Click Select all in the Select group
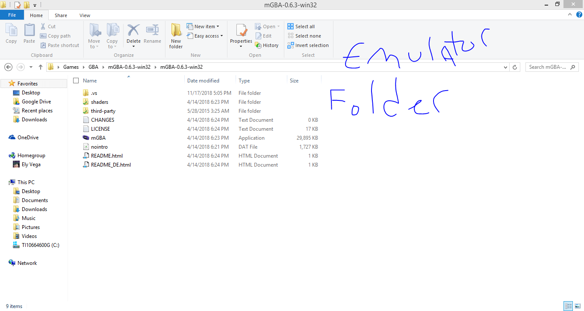 coord(301,26)
